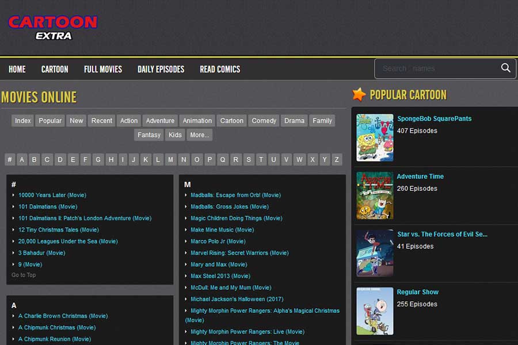Filter by Fantasy genre
Image resolution: width=518 pixels, height=345 pixels.
pyautogui.click(x=149, y=135)
